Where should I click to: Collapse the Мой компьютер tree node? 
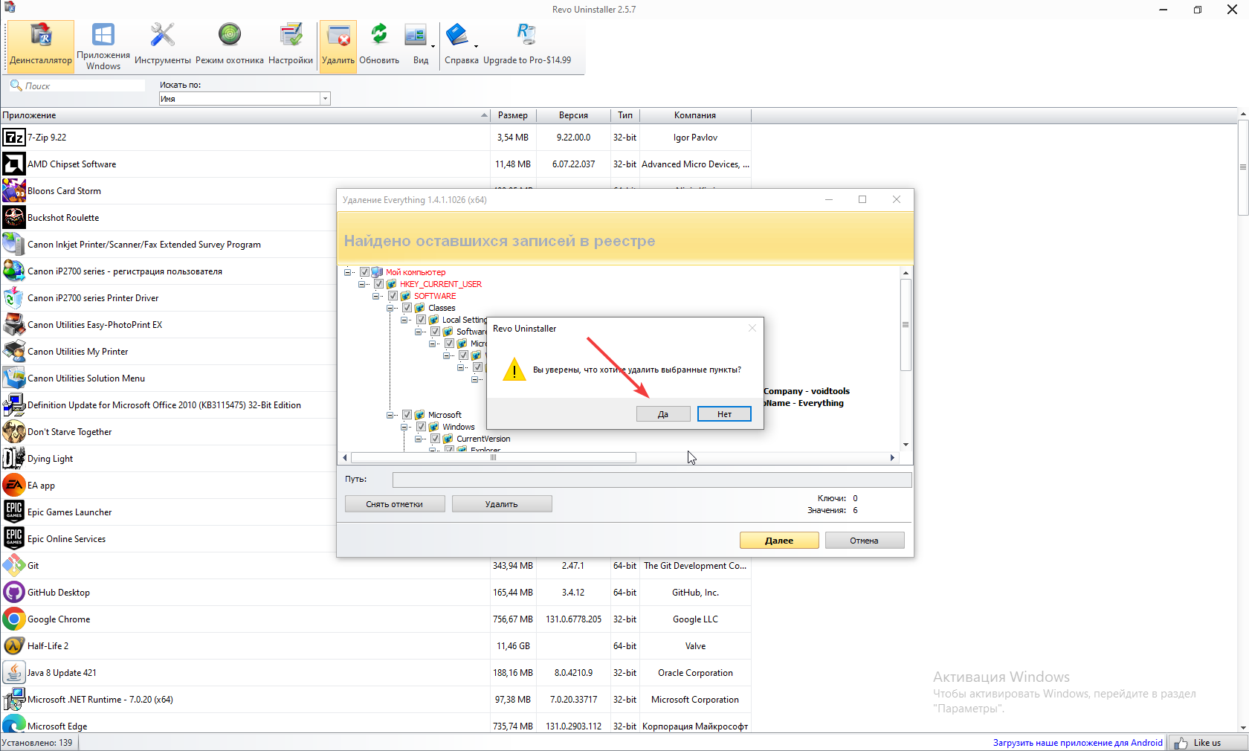point(347,272)
